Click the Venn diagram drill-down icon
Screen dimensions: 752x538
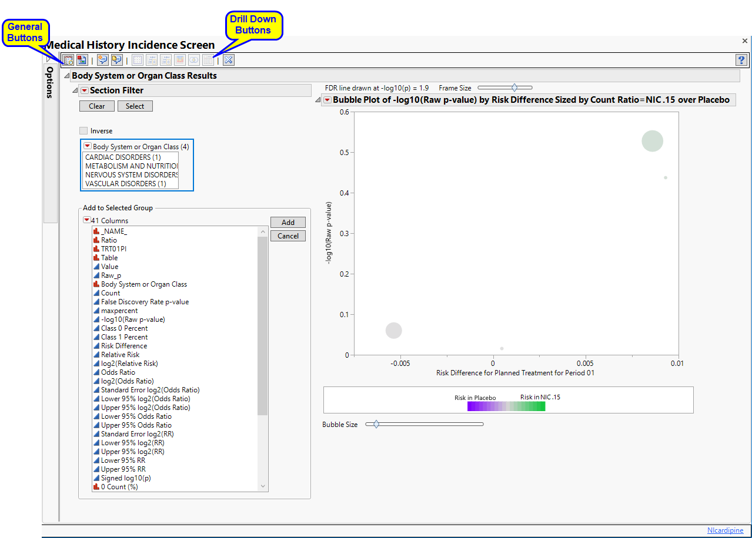click(x=194, y=60)
